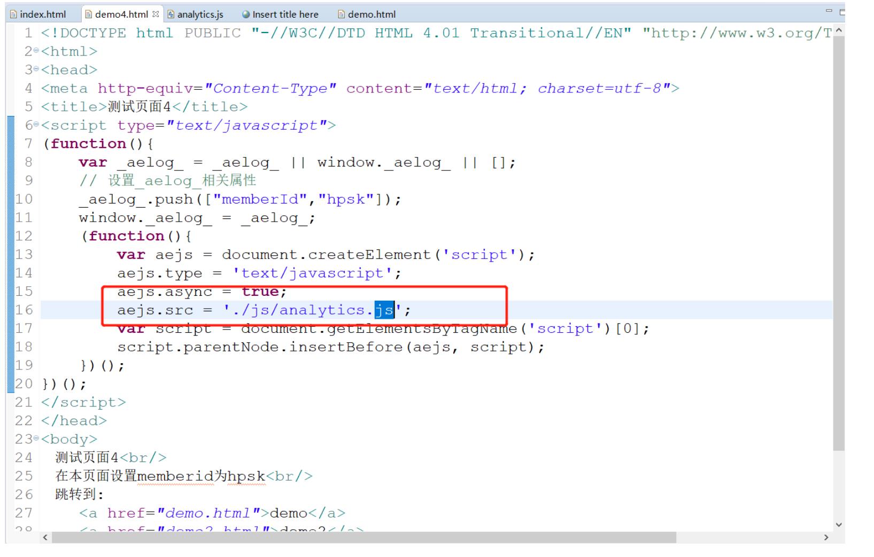The height and width of the screenshot is (557, 874).
Task: Click the horizontal scrollbar left arrow
Action: (45, 537)
